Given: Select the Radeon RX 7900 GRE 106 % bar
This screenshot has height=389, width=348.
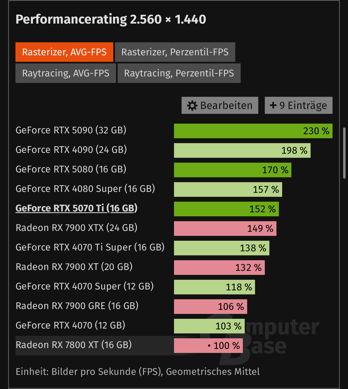Looking at the screenshot, I should (211, 307).
